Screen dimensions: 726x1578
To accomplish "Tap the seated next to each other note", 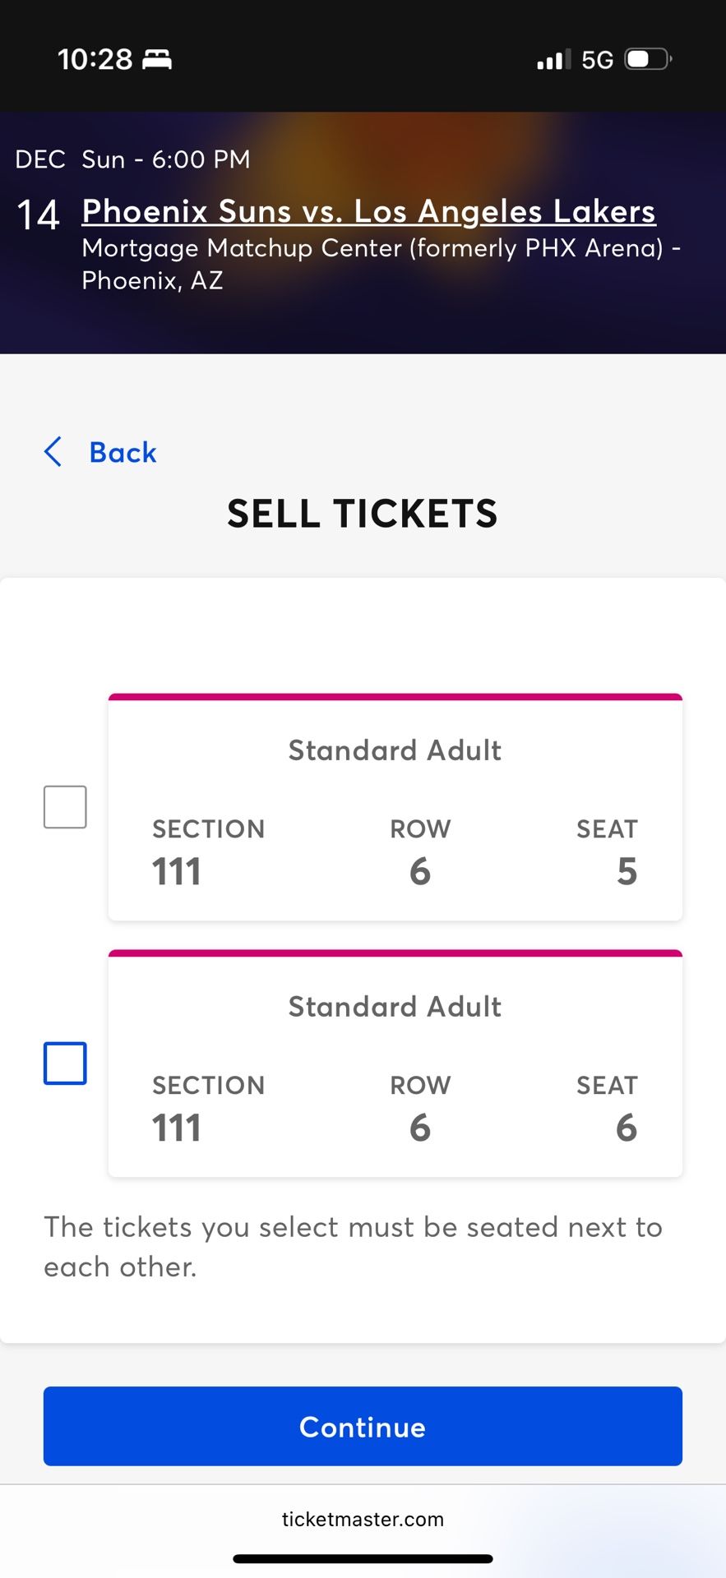I will click(x=354, y=1246).
